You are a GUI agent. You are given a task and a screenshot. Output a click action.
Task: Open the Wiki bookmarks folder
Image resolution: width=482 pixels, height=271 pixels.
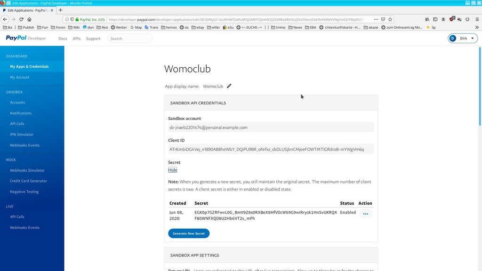[74, 27]
